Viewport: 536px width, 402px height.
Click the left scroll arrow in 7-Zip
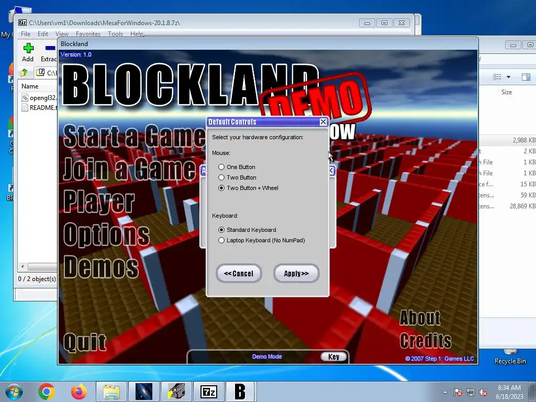pyautogui.click(x=23, y=266)
